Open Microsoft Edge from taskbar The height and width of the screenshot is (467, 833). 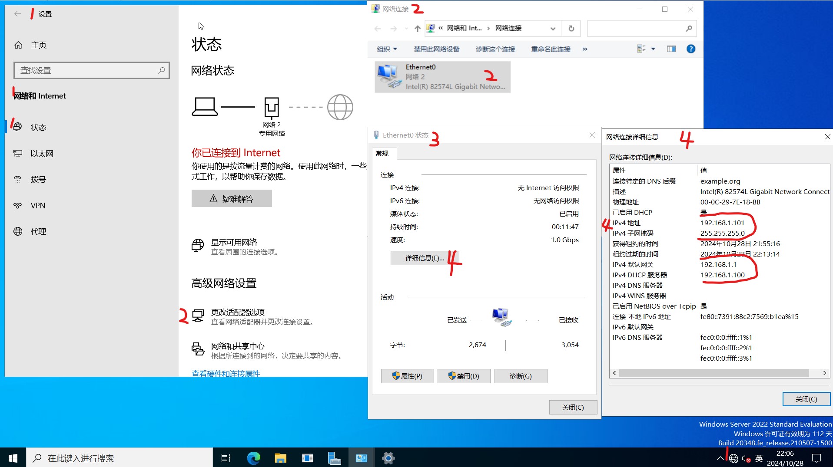click(253, 457)
